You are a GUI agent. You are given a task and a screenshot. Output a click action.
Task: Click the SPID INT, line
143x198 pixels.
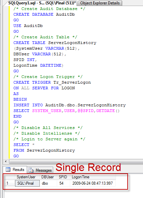coord(25,60)
